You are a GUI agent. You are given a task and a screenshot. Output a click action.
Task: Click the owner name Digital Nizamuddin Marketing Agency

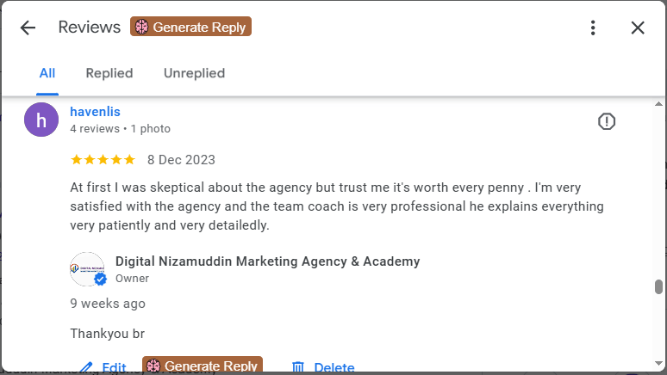tap(267, 261)
